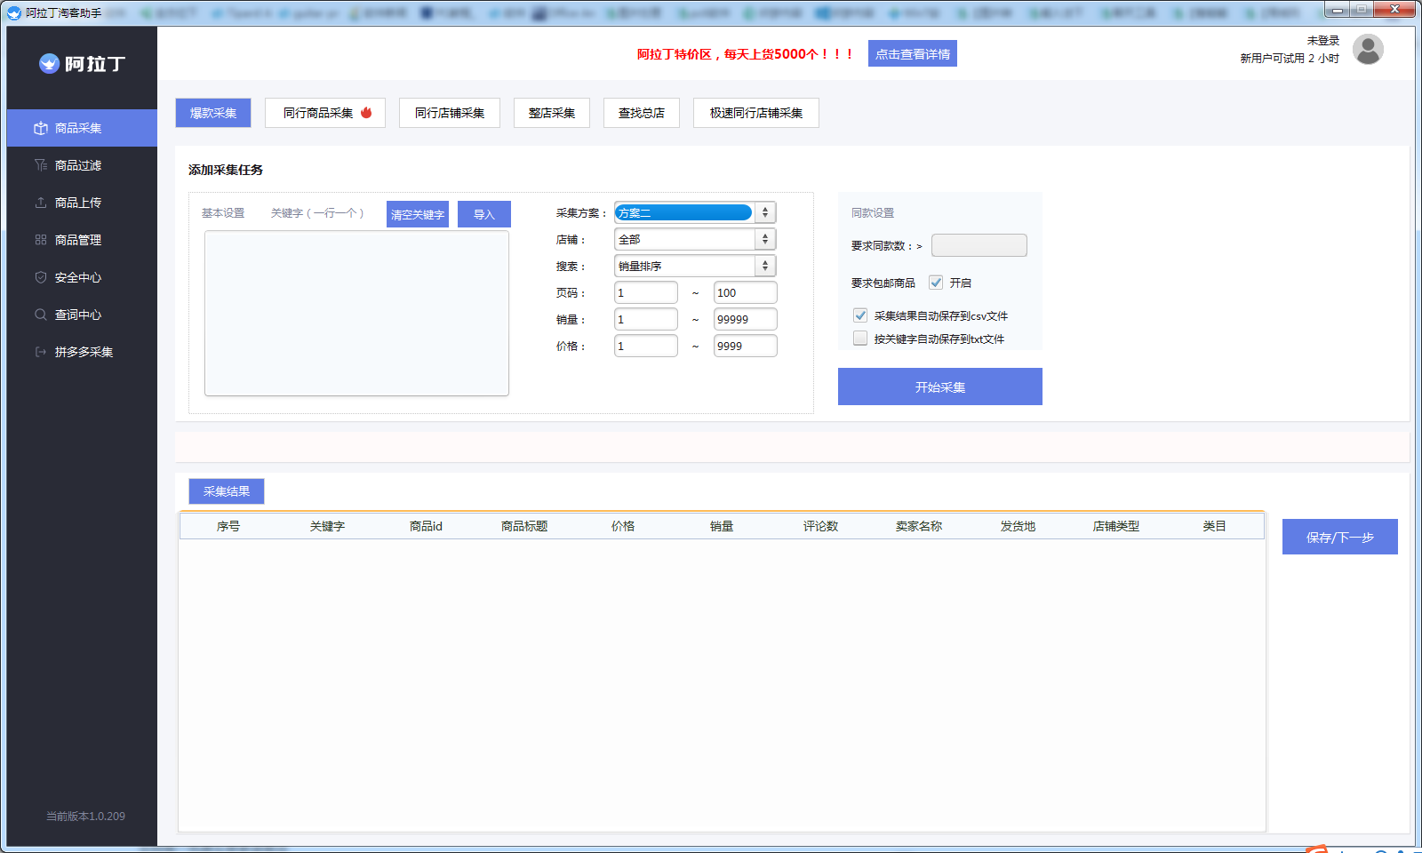
Task: Uncheck 采集结果自动保存到csv文件
Action: click(x=860, y=315)
